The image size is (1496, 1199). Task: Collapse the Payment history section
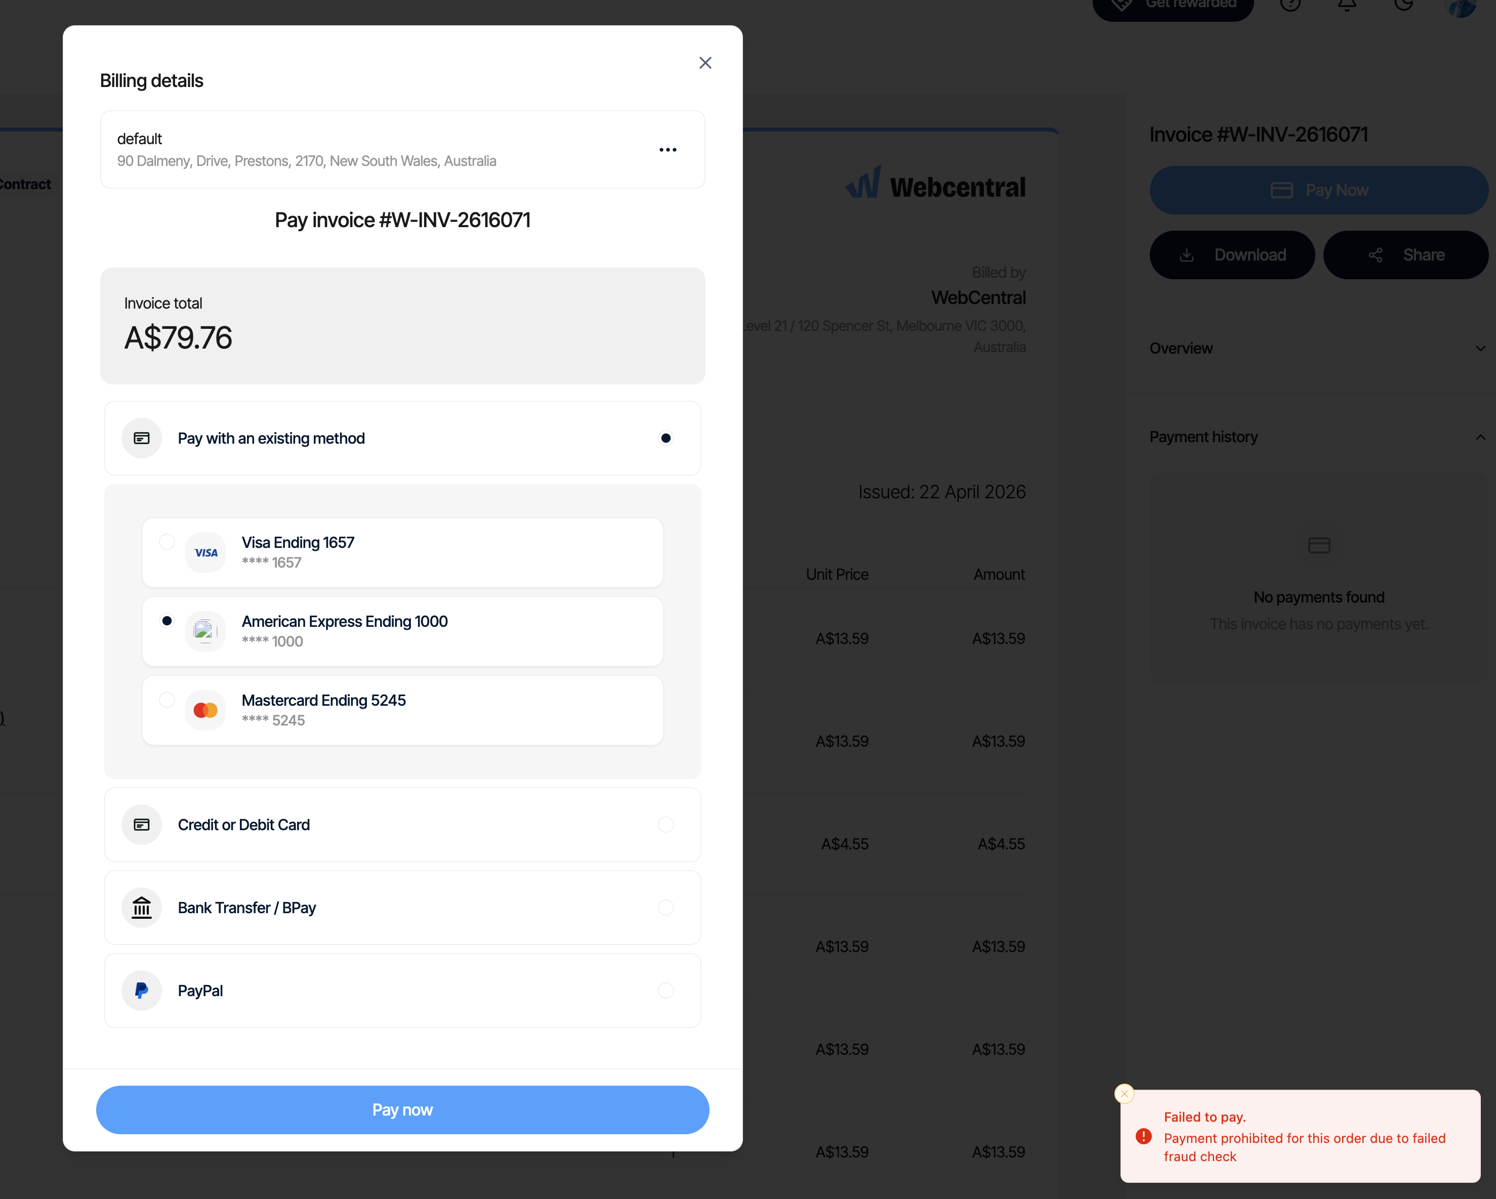[x=1480, y=437]
